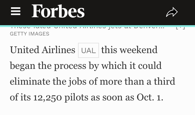This screenshot has width=195, height=115.
Task: Click the GETTY IMAGES photo credit
Action: 30,34
